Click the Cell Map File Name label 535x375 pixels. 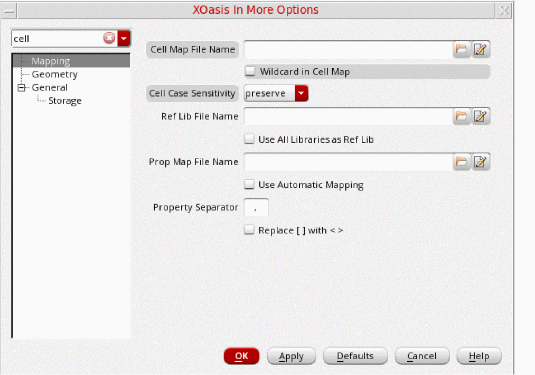(x=193, y=50)
